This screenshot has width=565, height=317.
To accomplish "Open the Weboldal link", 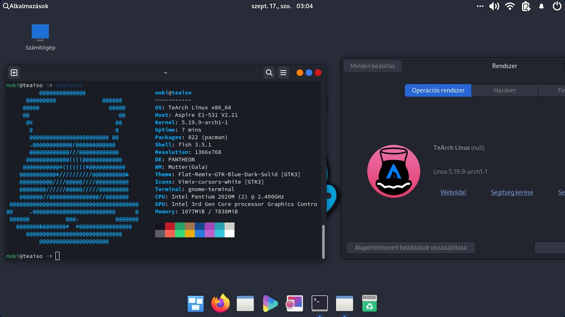I will click(x=453, y=192).
